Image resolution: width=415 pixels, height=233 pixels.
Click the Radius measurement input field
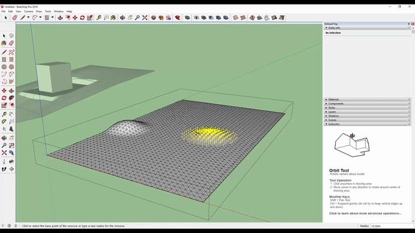pos(392,226)
